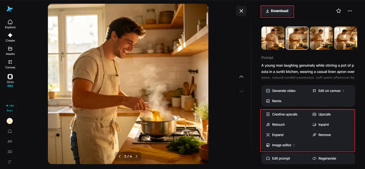This screenshot has width=365, height=169.
Task: Close the image detail view
Action: point(241,11)
